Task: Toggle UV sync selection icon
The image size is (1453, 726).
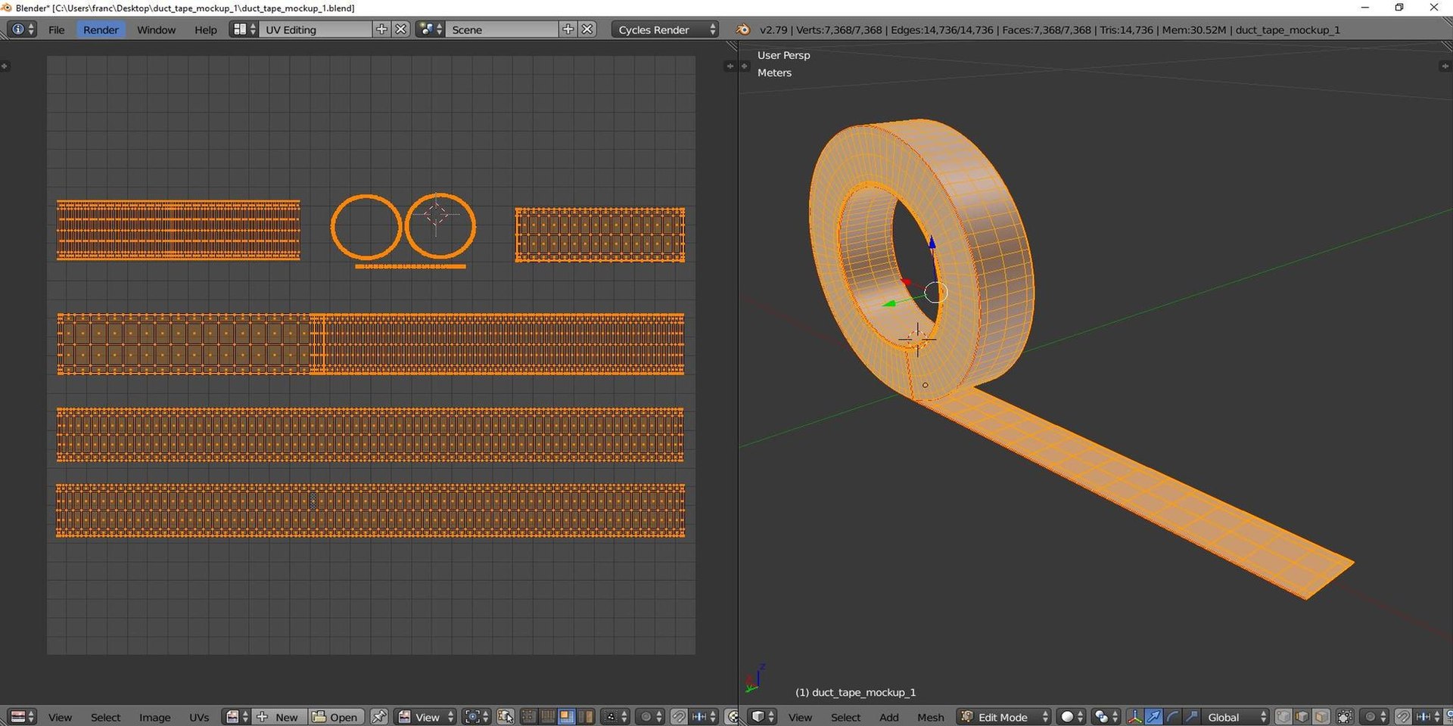Action: [506, 717]
